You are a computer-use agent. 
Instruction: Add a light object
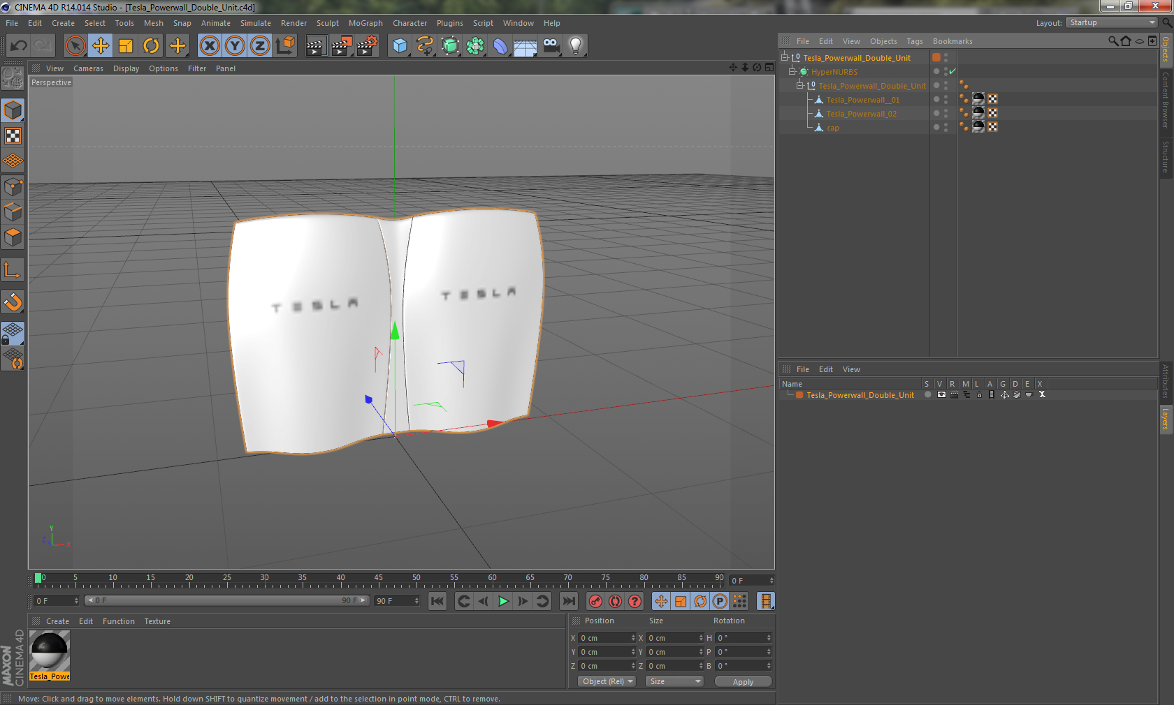pos(576,46)
